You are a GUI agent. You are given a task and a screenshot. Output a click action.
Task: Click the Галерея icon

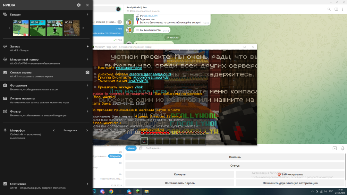pyautogui.click(x=5, y=14)
